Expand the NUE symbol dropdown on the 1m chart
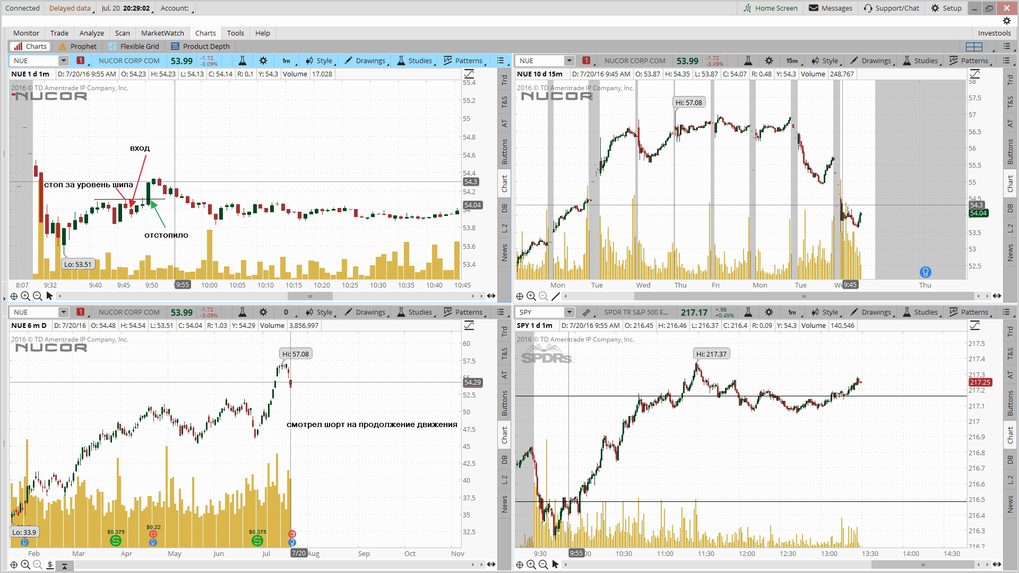 coord(63,60)
